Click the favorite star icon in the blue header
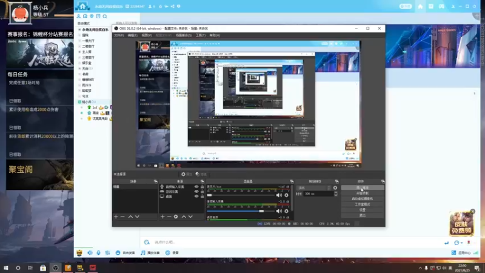The width and height of the screenshot is (485, 273). (160, 6)
